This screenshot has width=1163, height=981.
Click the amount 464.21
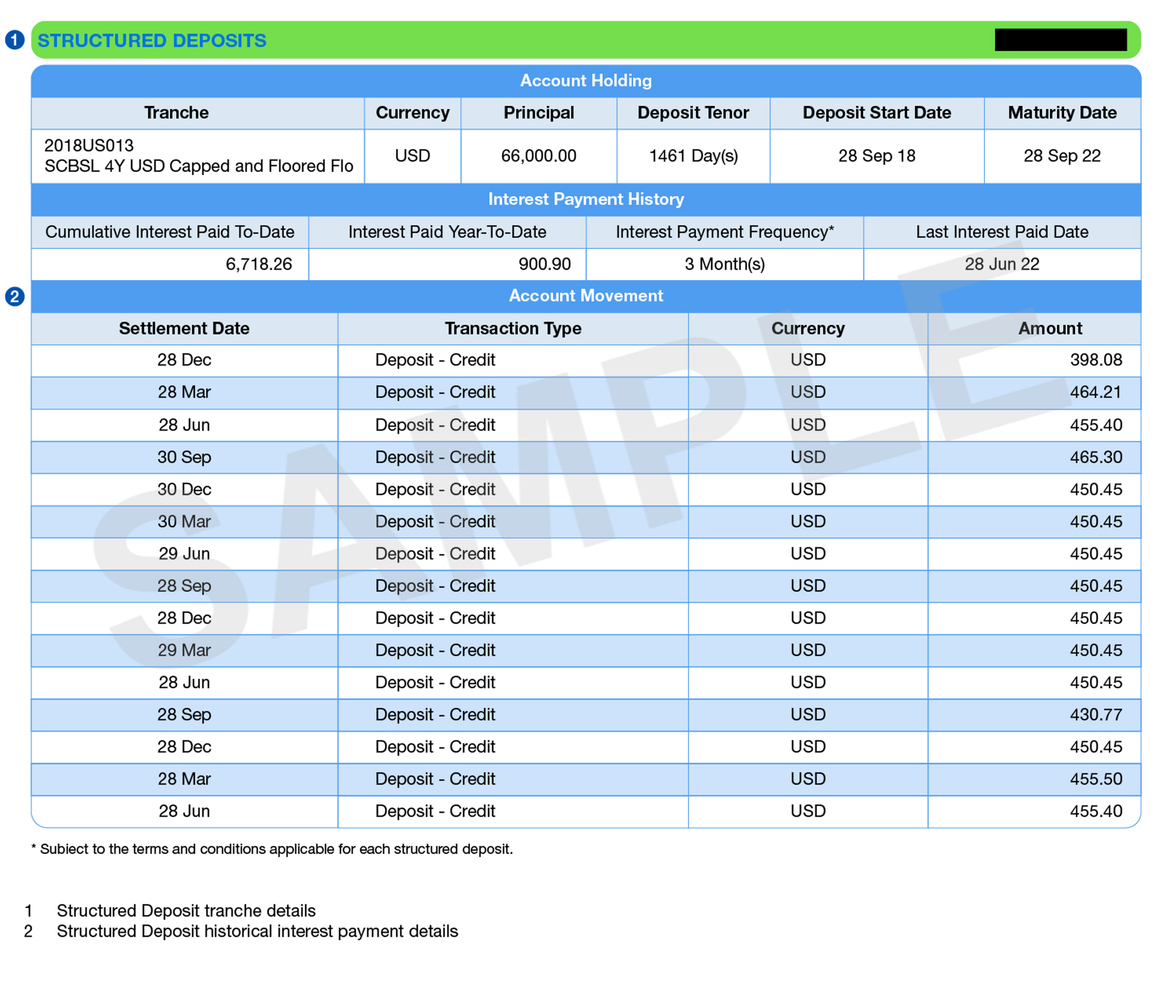coord(1096,393)
